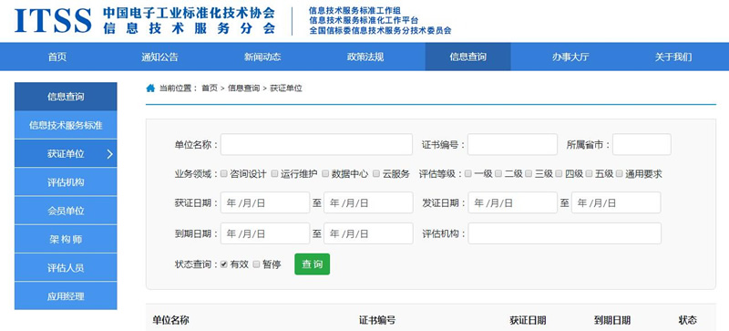The height and width of the screenshot is (331, 729).
Task: Open the 到期日期 start date field
Action: coord(265,233)
